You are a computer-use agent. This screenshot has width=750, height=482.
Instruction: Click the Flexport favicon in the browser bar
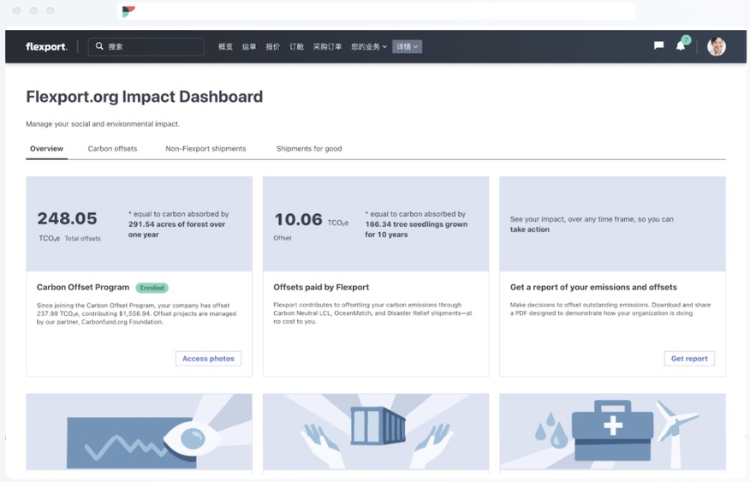pos(128,11)
